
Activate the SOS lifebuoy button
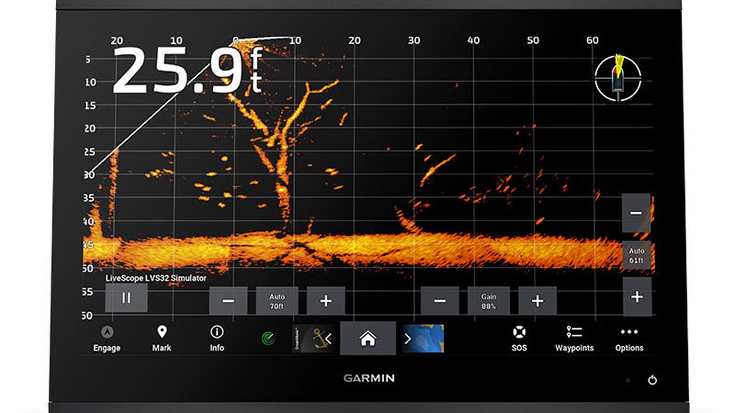tap(519, 339)
